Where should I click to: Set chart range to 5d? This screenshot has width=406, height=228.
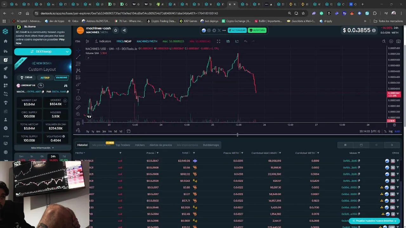click(x=115, y=131)
